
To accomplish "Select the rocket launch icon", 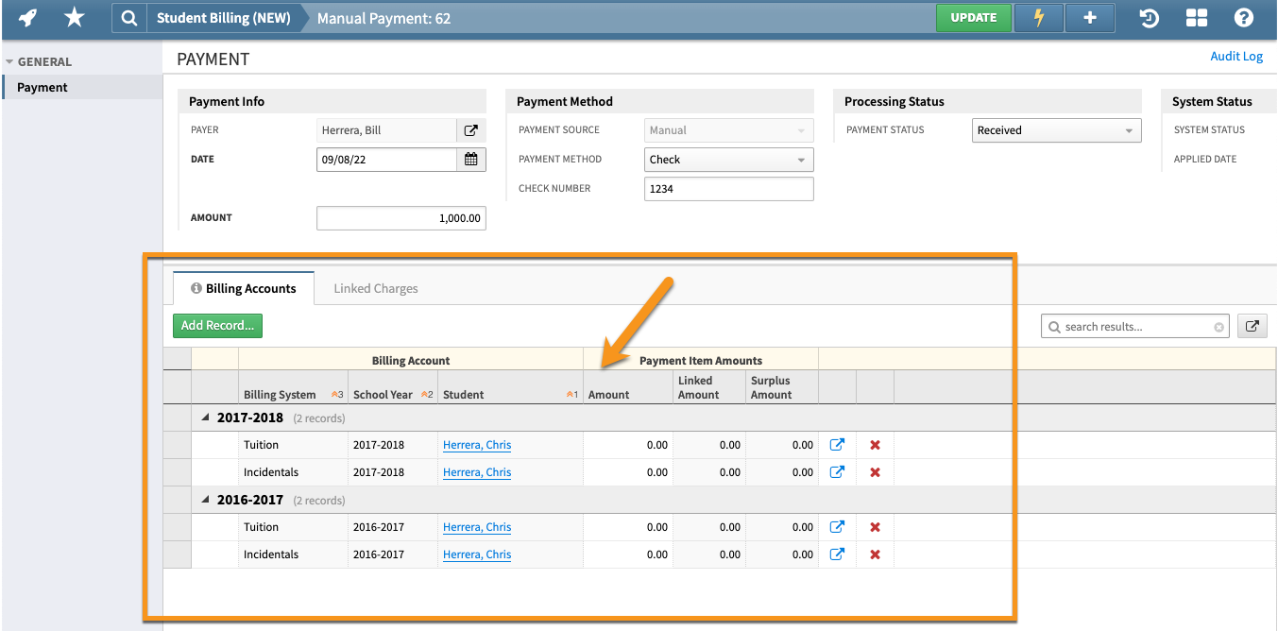I will (x=26, y=17).
